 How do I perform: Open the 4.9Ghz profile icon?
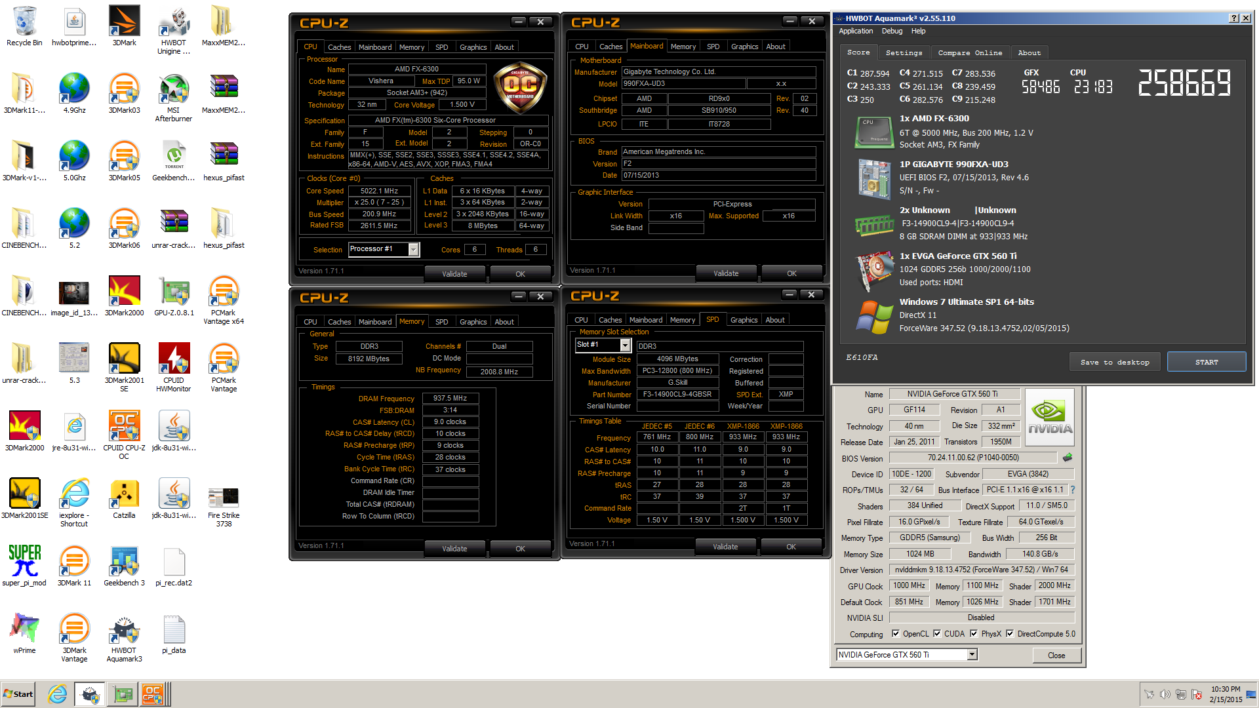[74, 94]
